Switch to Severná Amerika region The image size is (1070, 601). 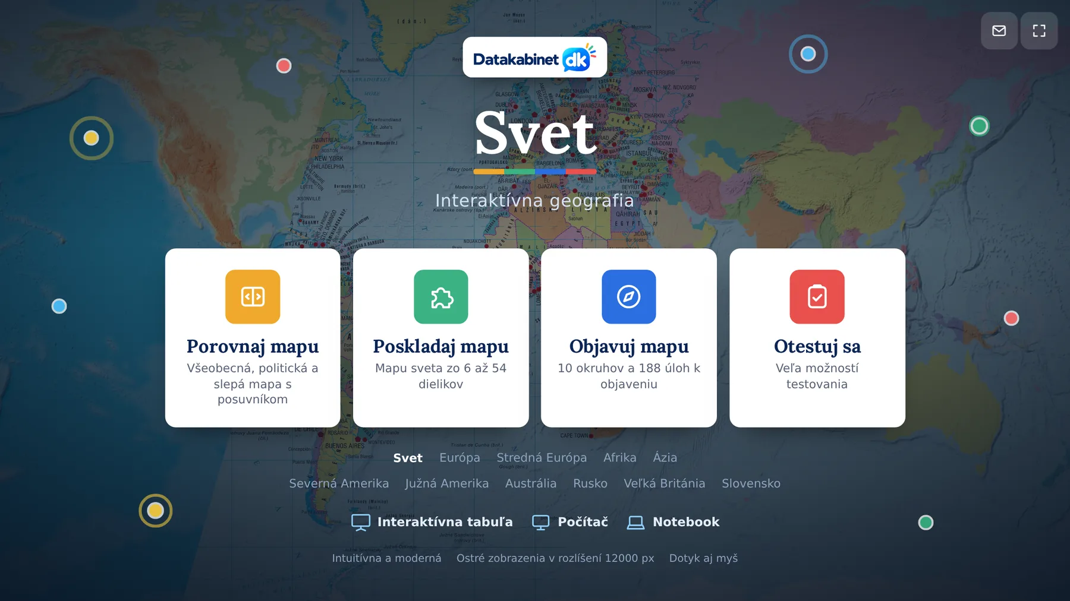339,483
